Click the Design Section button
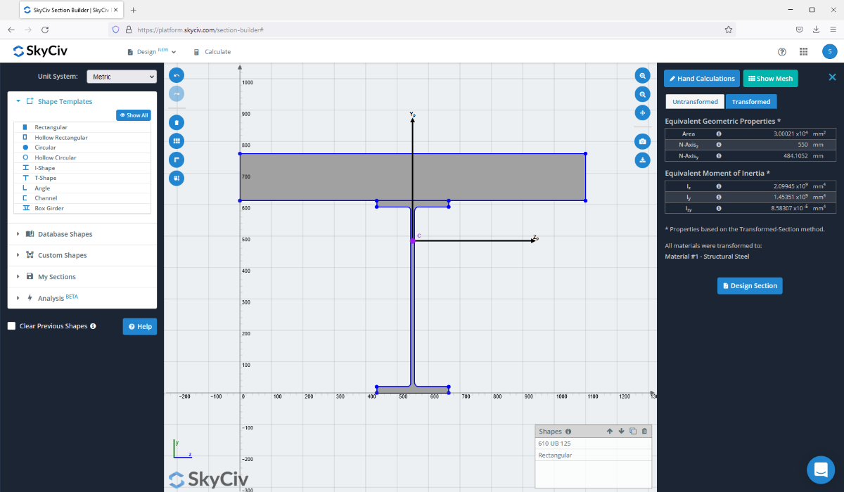 click(x=750, y=285)
